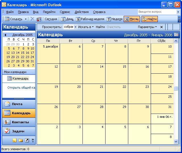Image resolution: width=182 pixels, height=153 pixels.
Task: Select the 14 December day cell
Action: [x=94, y=74]
